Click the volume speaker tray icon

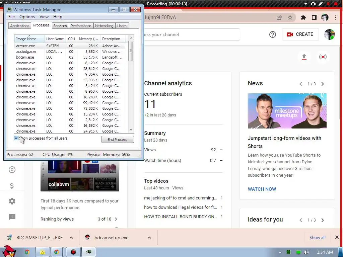(306, 252)
